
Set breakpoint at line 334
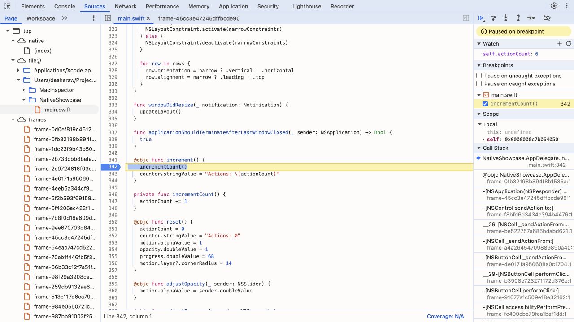pos(113,112)
